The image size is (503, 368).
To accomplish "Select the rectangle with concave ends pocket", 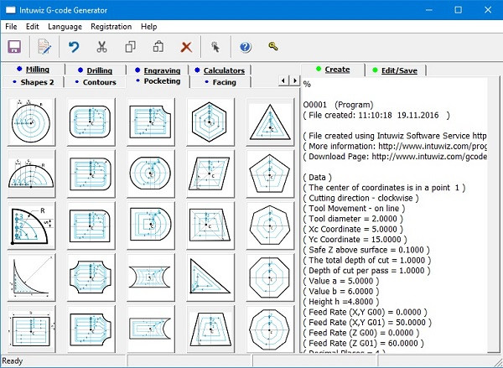I will pyautogui.click(x=150, y=277).
